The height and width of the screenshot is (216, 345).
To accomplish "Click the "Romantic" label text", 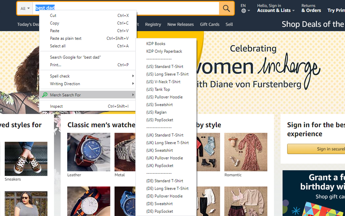I will tap(233, 175).
